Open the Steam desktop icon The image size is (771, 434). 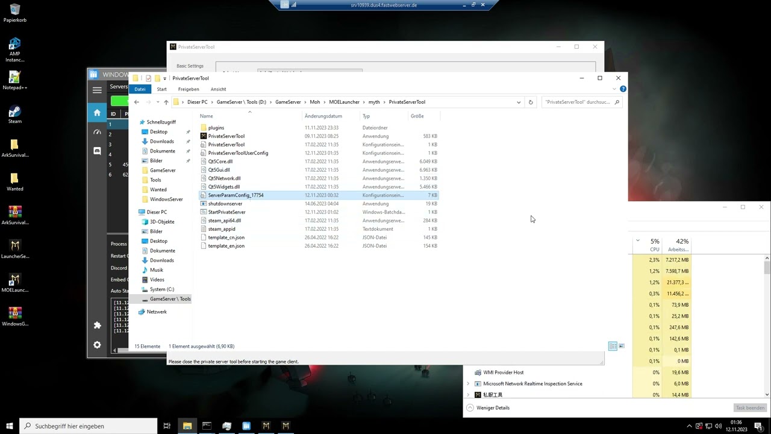(15, 115)
